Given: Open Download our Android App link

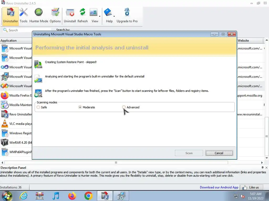Looking at the screenshot, I should pos(219,187).
